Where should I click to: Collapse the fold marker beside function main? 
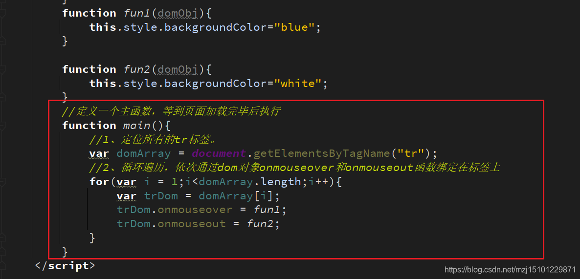coord(2,126)
